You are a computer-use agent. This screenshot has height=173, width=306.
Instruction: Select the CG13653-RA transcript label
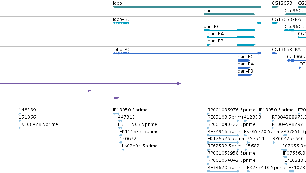[286, 19]
